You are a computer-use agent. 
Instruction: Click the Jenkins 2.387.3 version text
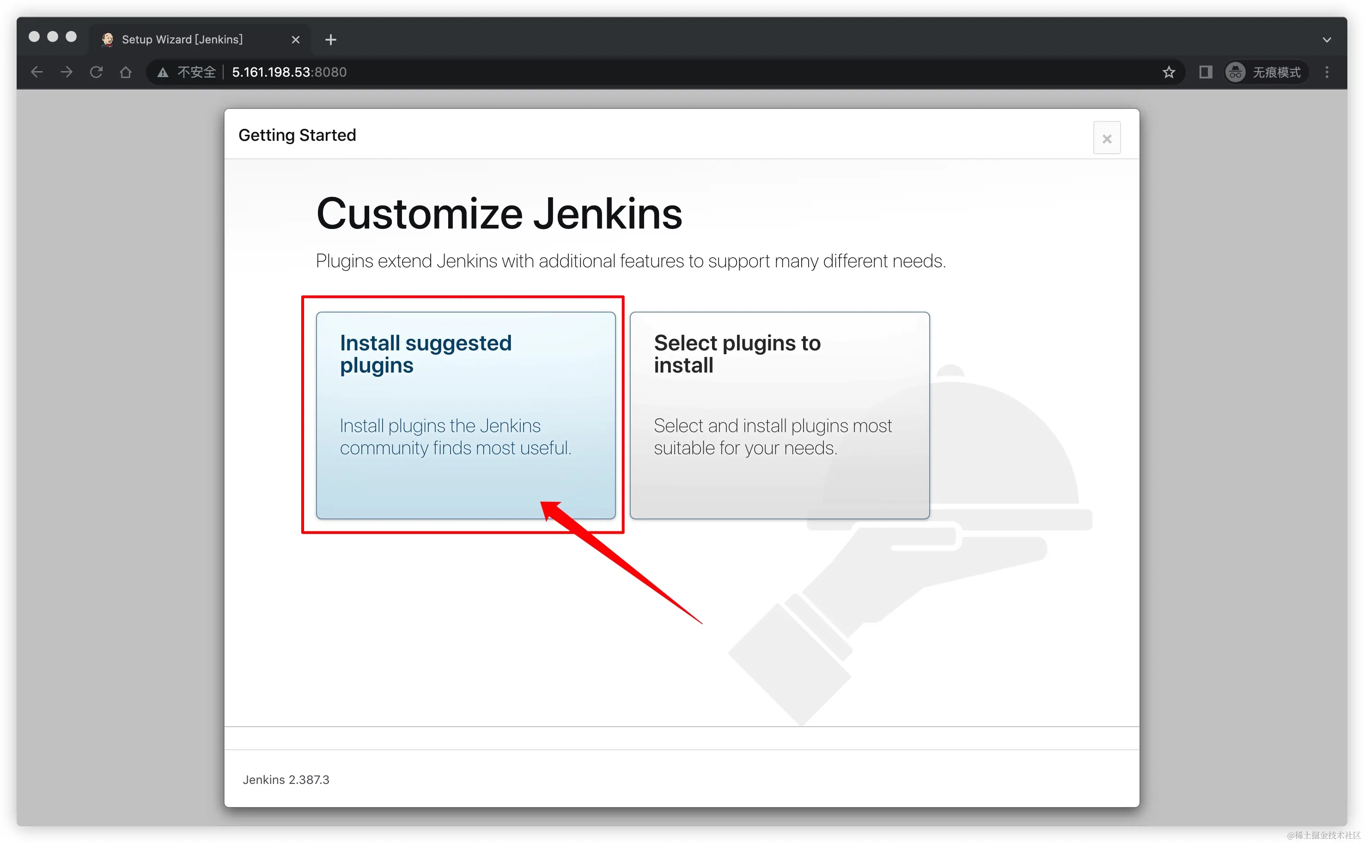click(x=286, y=779)
